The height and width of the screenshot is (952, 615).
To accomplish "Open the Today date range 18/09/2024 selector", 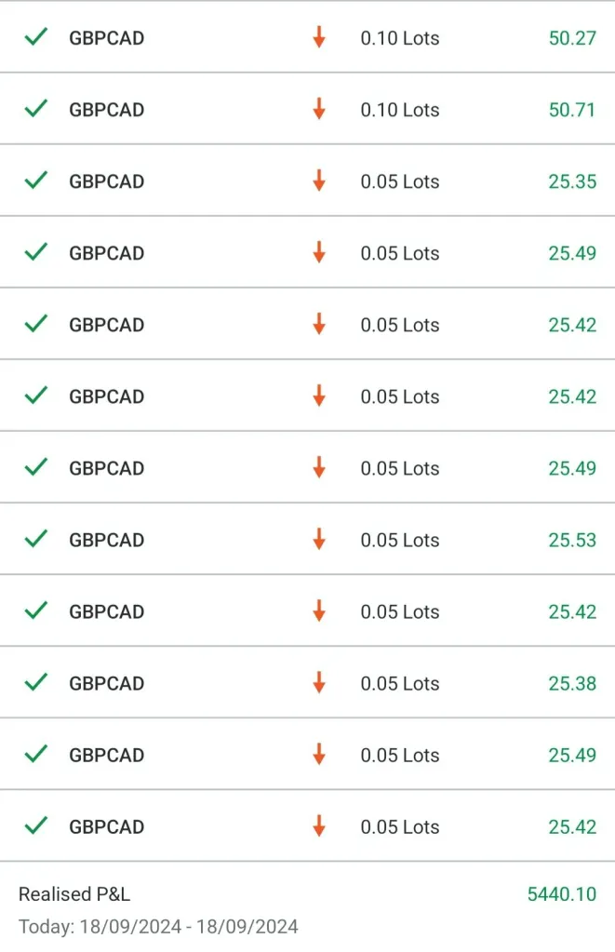I will tap(158, 927).
